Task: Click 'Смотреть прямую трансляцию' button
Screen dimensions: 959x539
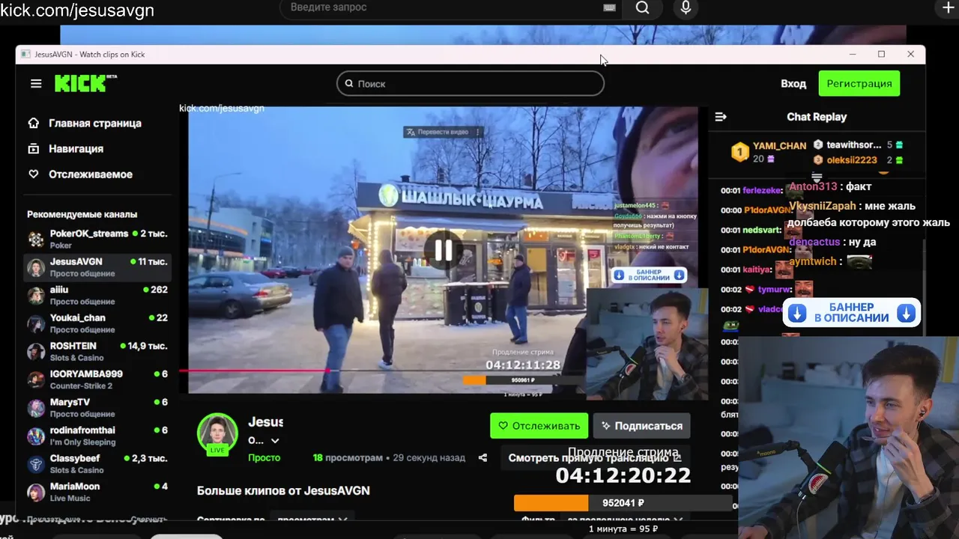Action: pyautogui.click(x=595, y=457)
